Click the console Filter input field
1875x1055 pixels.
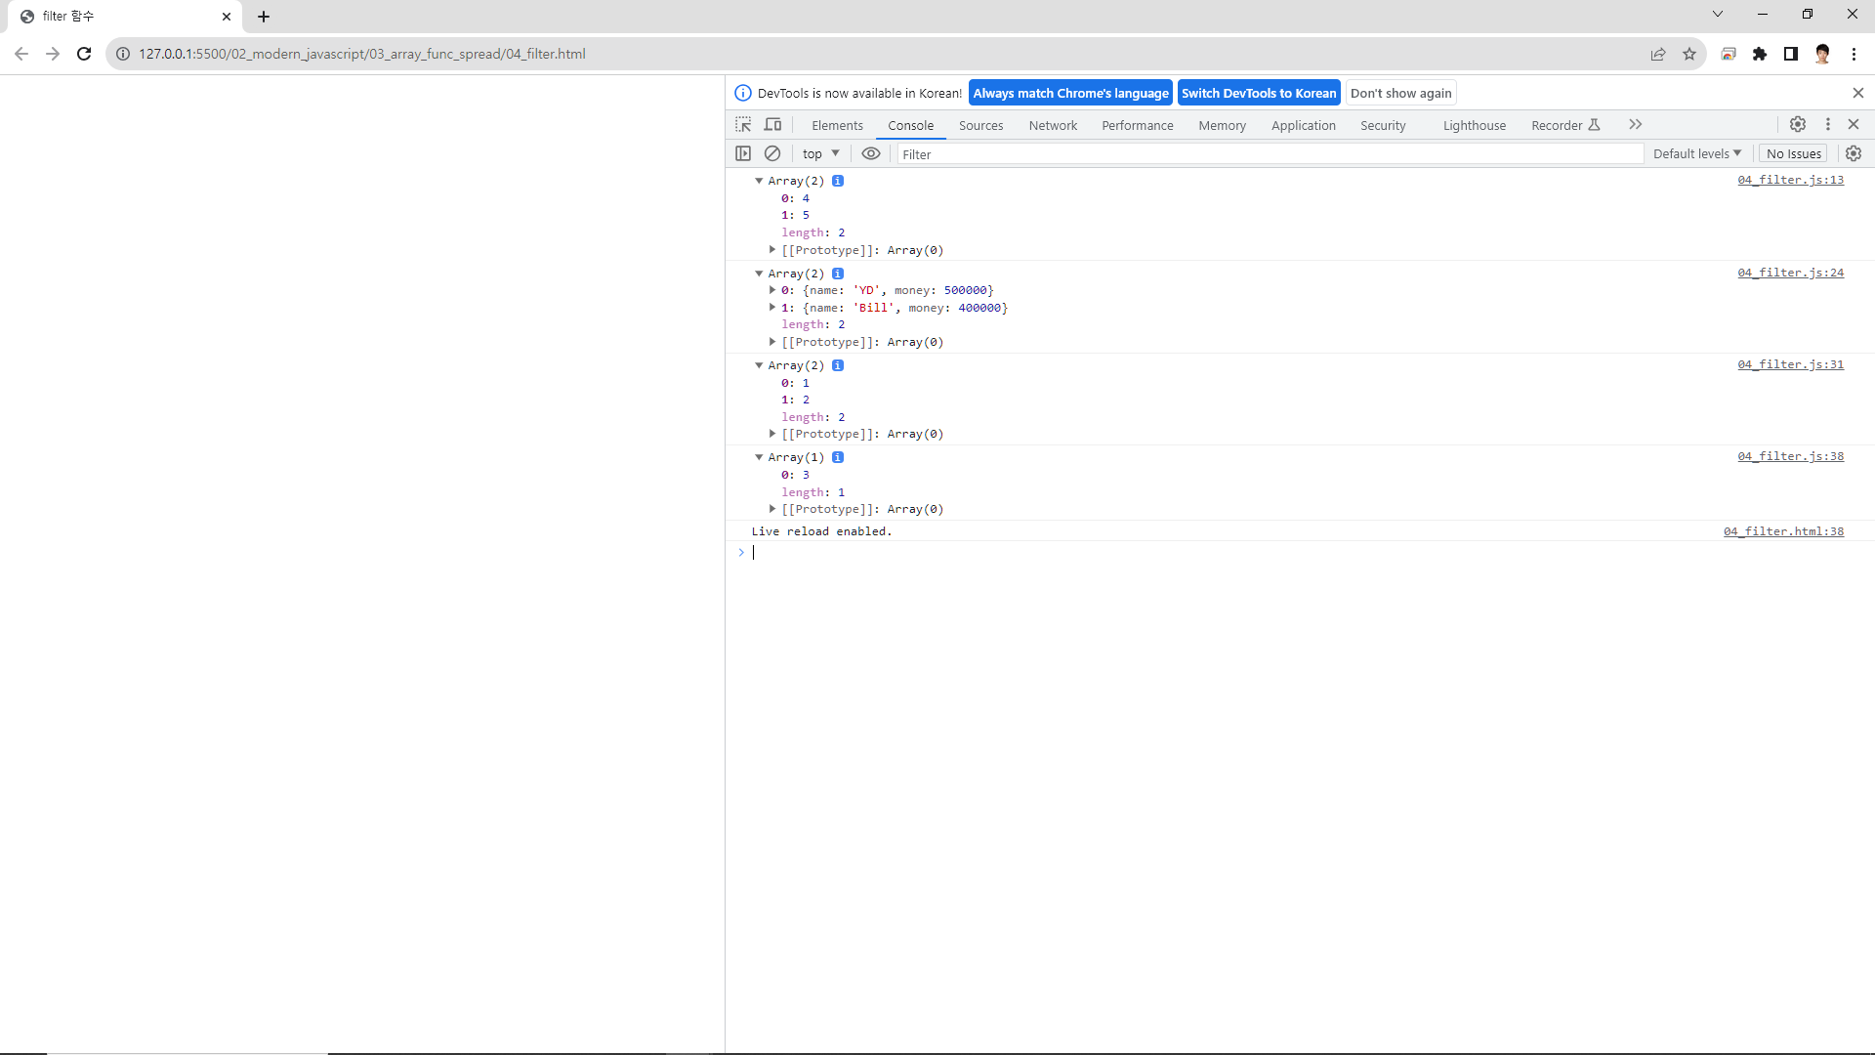coord(1270,154)
